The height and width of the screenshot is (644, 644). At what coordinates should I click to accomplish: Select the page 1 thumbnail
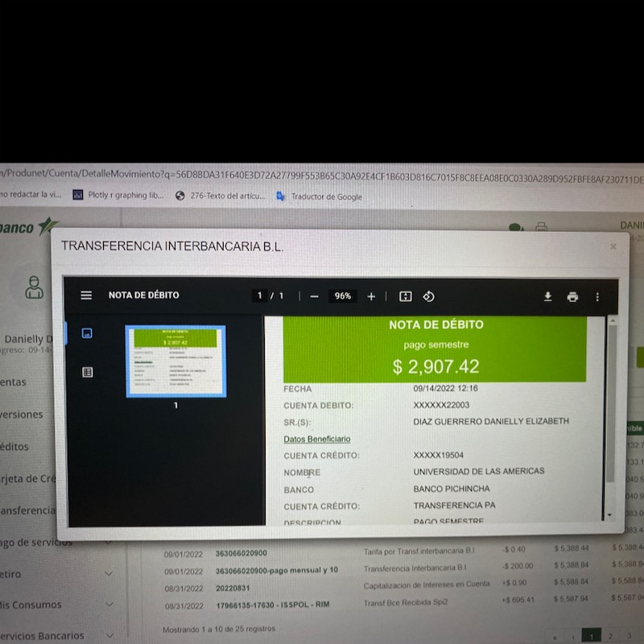click(175, 361)
